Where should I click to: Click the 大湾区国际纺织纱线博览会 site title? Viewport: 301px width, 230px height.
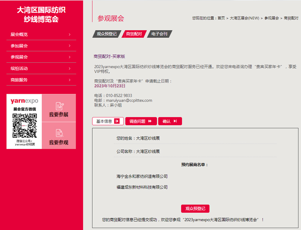click(x=41, y=15)
